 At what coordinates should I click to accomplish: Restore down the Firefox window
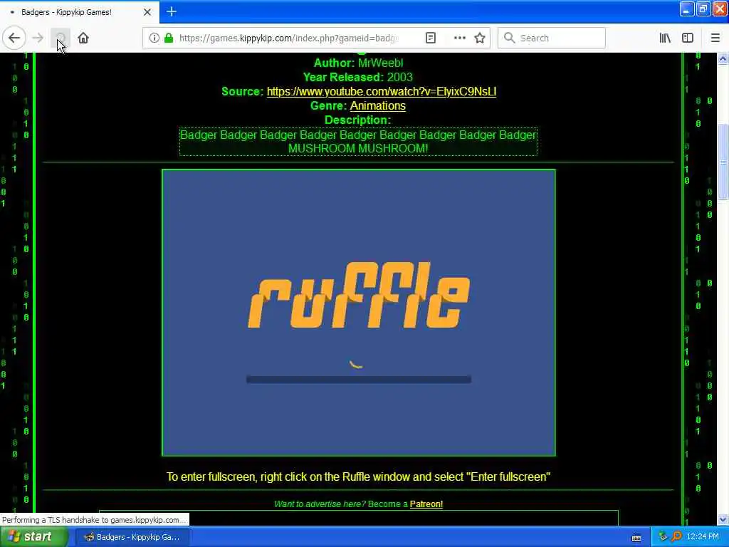(703, 9)
